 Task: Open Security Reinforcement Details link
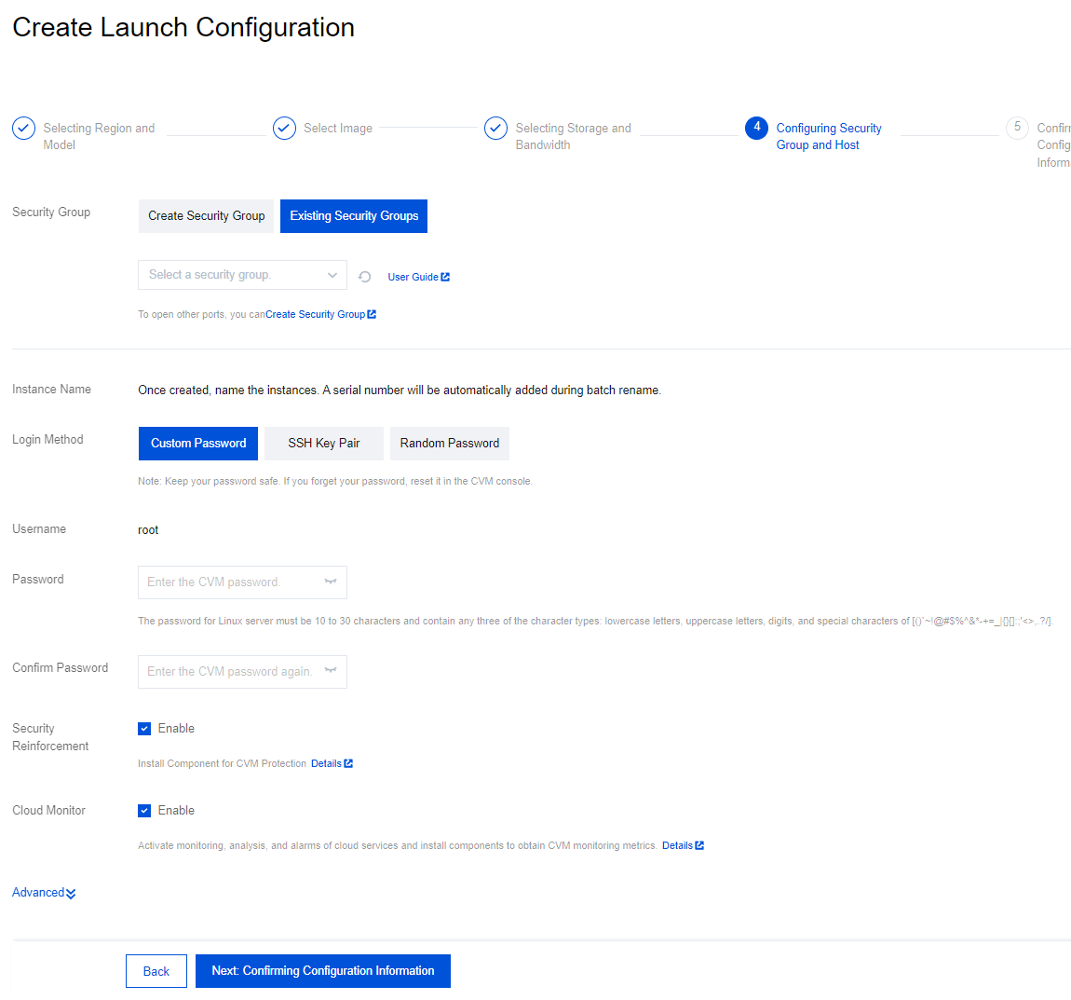coord(332,763)
